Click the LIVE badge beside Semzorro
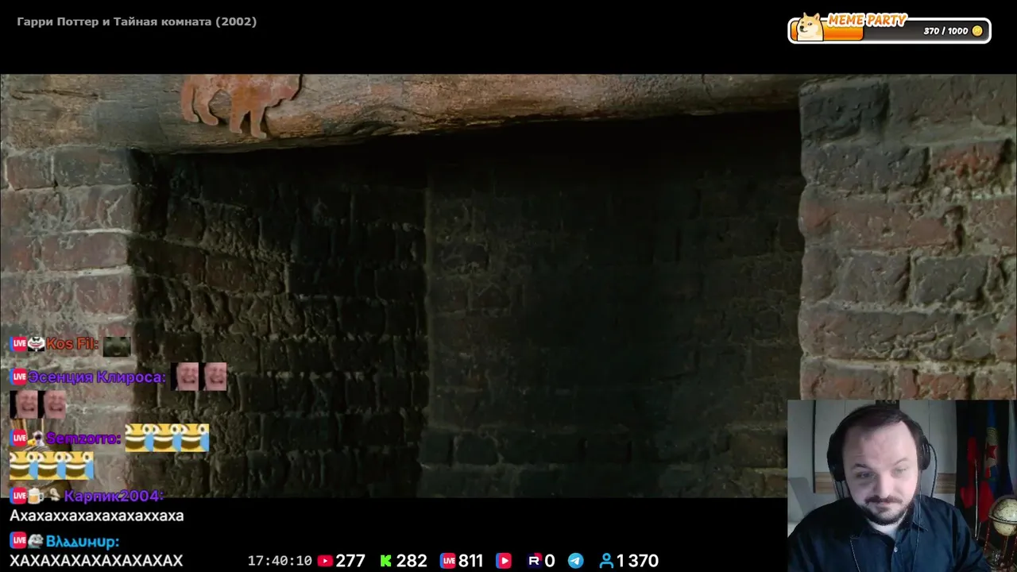Screen dimensions: 1017x572 [18, 439]
